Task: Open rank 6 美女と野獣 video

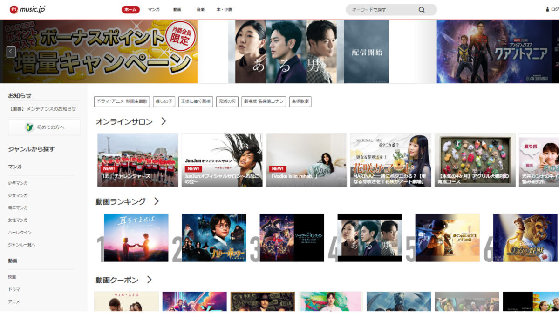Action: [x=525, y=238]
